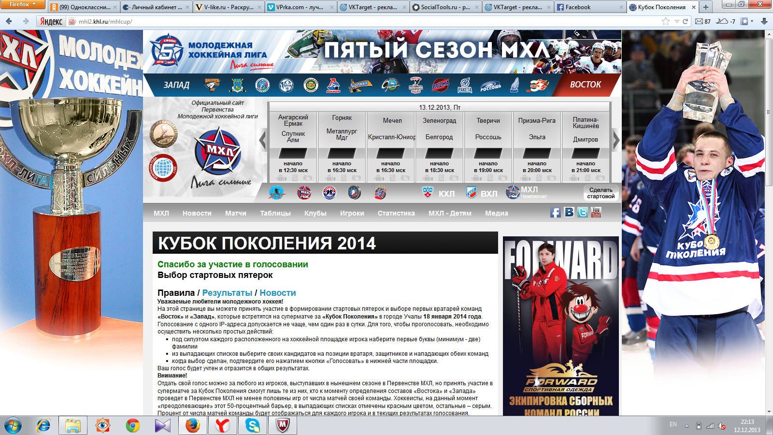This screenshot has width=773, height=435.
Task: Open the Prizma team logo
Action: [441, 85]
